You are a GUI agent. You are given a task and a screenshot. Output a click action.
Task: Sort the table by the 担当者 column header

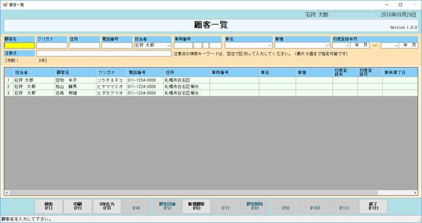[34, 72]
